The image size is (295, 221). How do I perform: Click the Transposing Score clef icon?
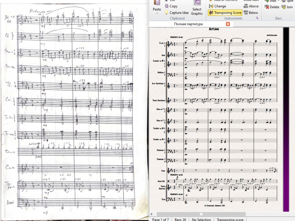211,13
